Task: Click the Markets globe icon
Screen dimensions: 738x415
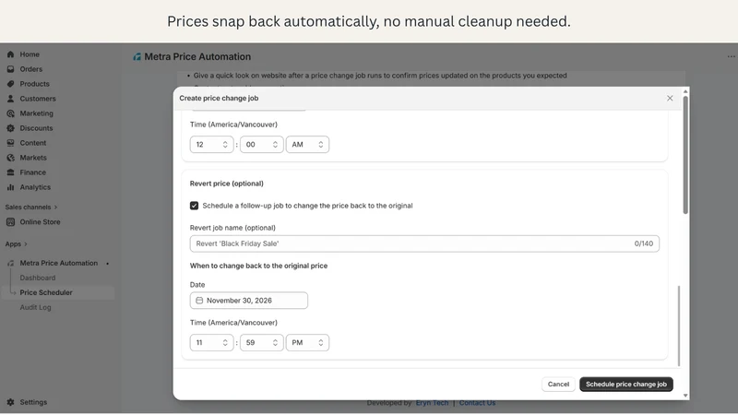Action: pyautogui.click(x=10, y=158)
